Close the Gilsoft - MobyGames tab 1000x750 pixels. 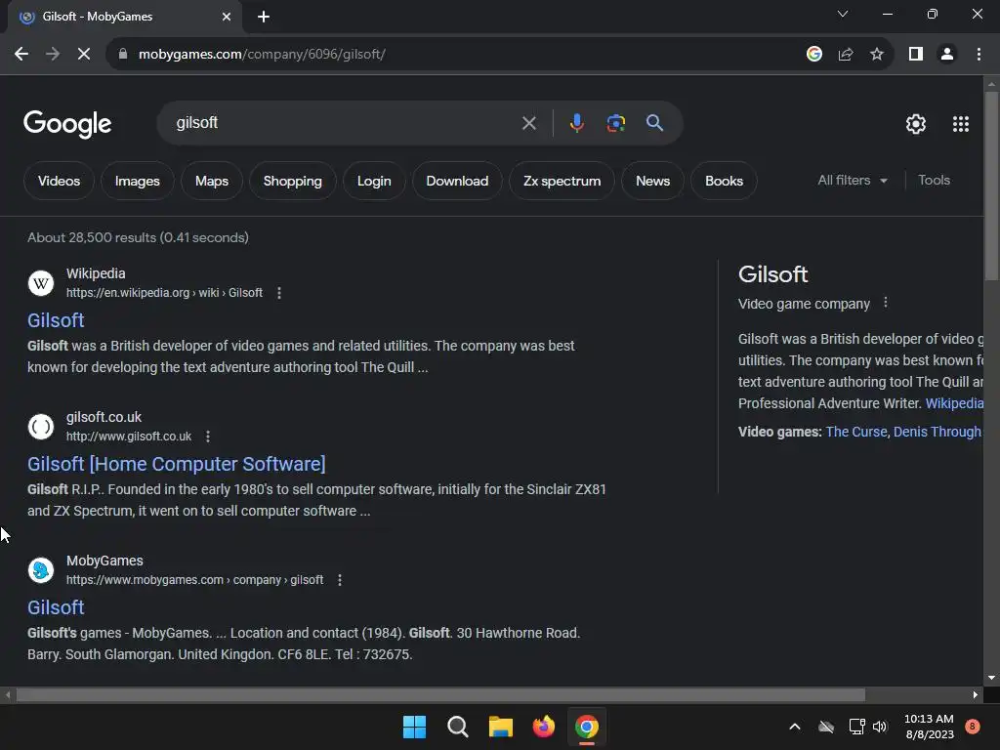pos(227,17)
